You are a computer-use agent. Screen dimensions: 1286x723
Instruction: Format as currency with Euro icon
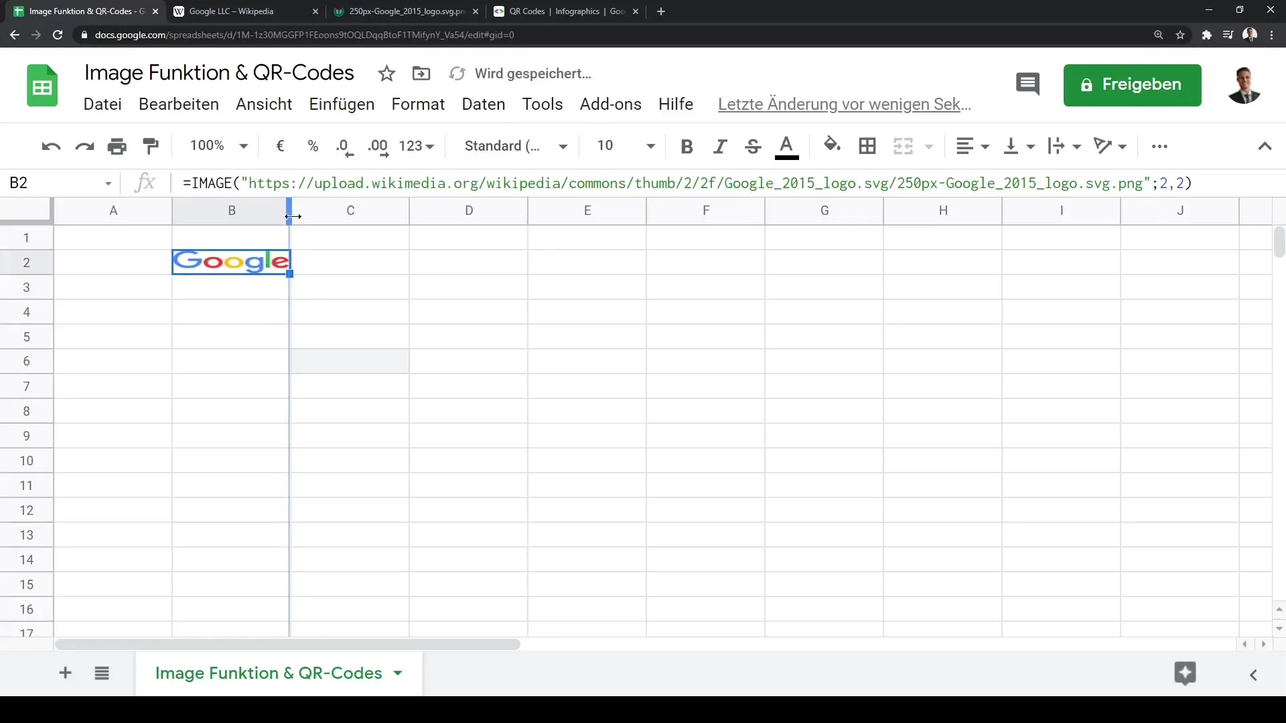(280, 146)
